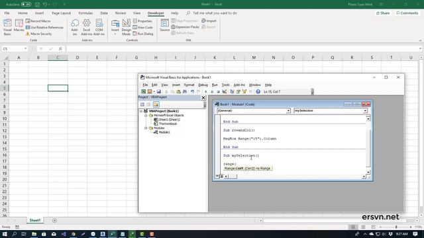The image size is (424, 238).
Task: Click the Insert Function fx icon
Action: pos(60,48)
